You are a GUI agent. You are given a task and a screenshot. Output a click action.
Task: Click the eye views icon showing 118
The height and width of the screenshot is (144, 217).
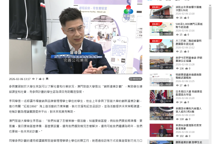pos(177,119)
